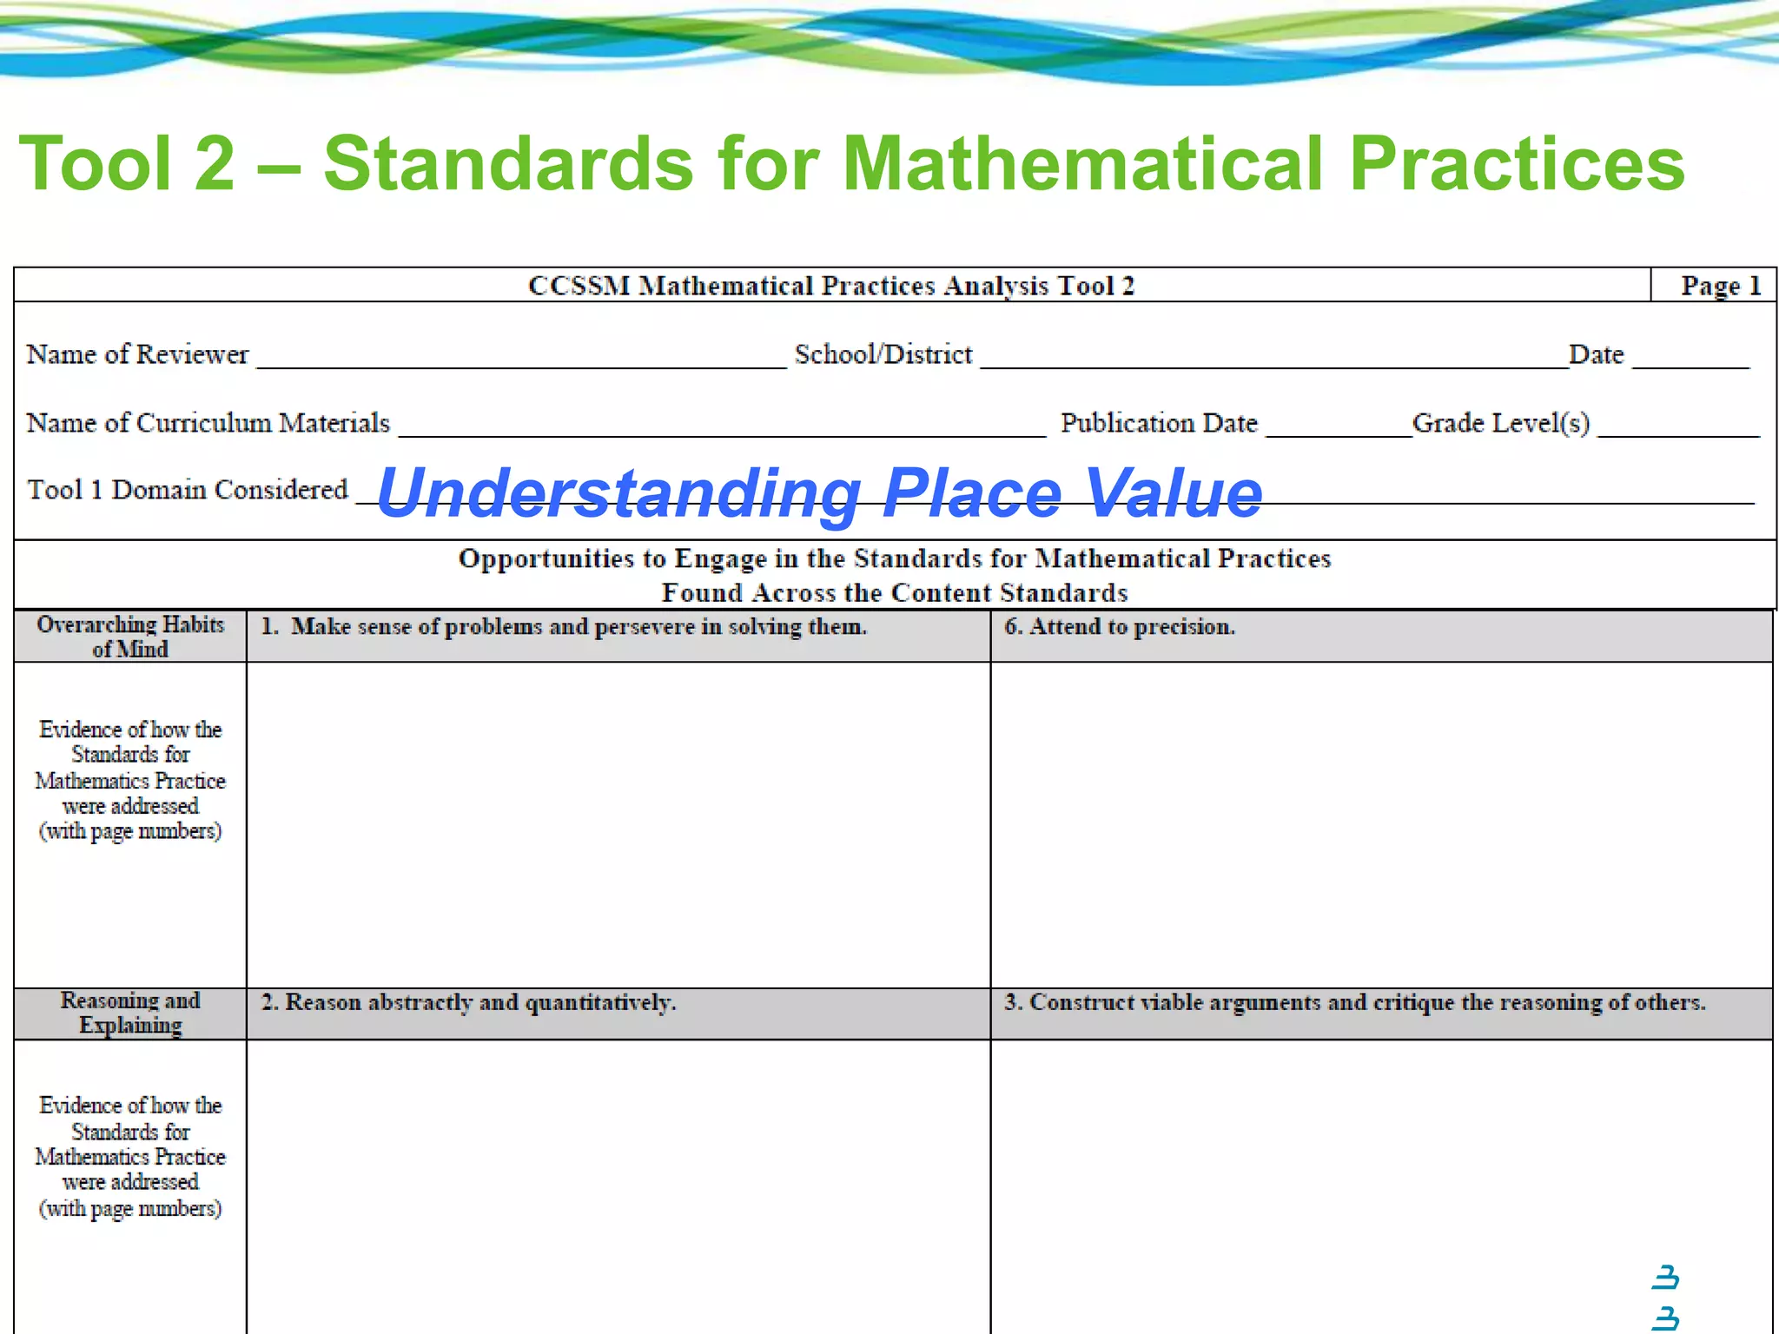Click the first Evidence of how the Standards label

tap(130, 780)
